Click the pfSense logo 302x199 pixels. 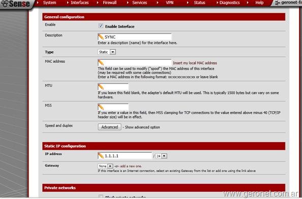(15, 4)
